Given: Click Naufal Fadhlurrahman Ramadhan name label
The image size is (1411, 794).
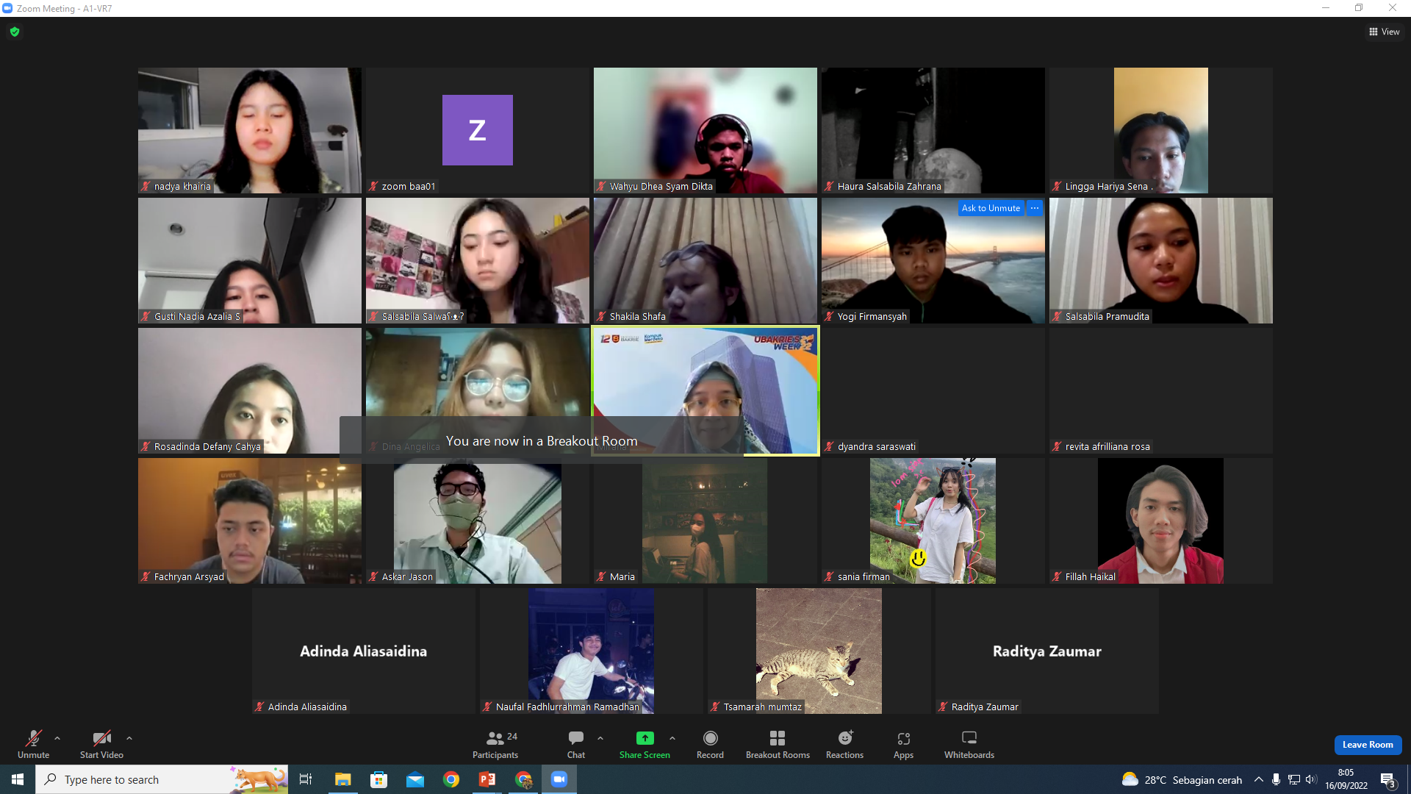Looking at the screenshot, I should coord(567,707).
